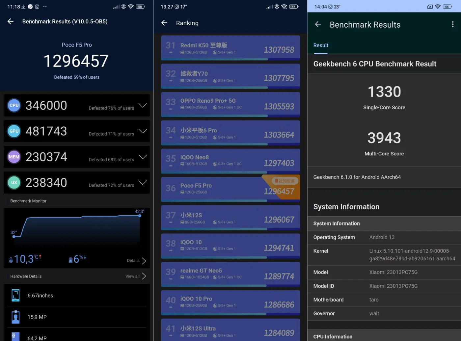
Task: Tap the 6.67inches display hardware icon
Action: pyautogui.click(x=15, y=295)
